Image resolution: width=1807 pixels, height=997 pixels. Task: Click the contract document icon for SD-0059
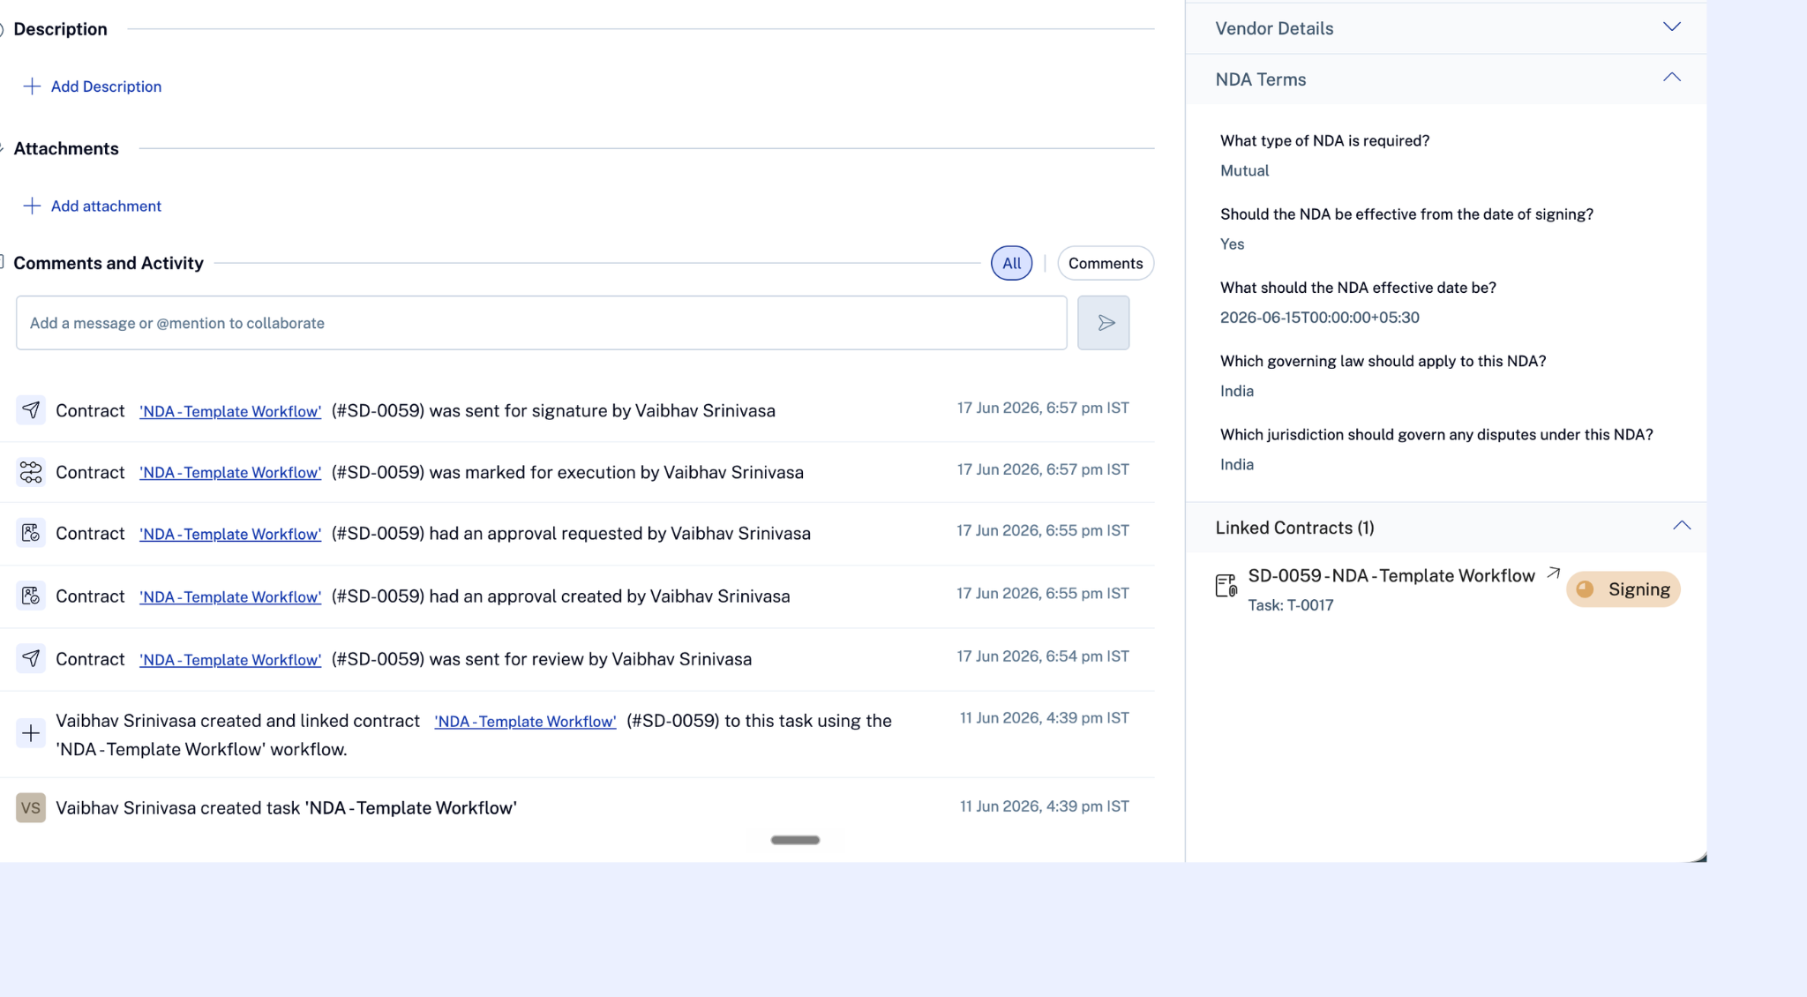click(x=1226, y=586)
